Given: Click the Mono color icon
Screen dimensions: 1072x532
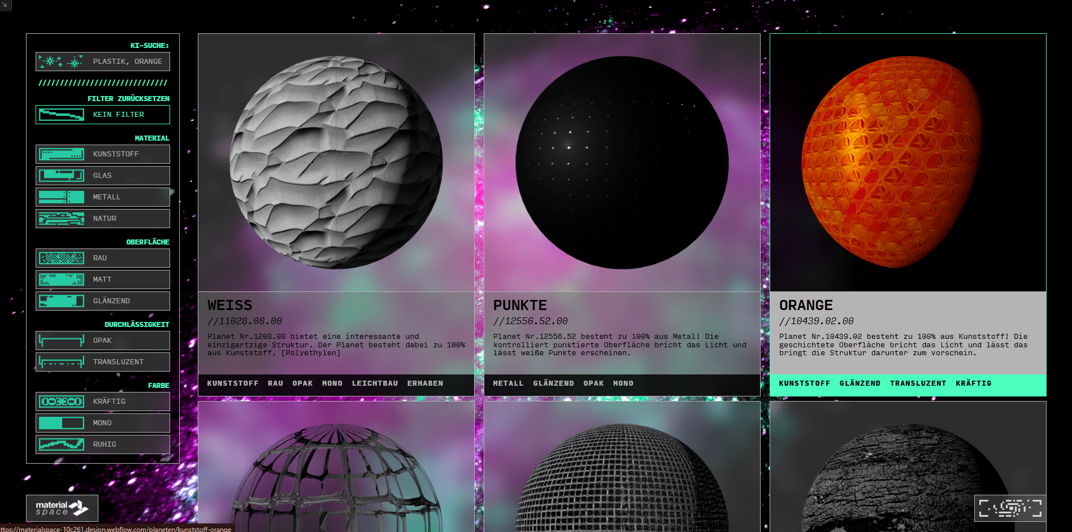Looking at the screenshot, I should 61,423.
